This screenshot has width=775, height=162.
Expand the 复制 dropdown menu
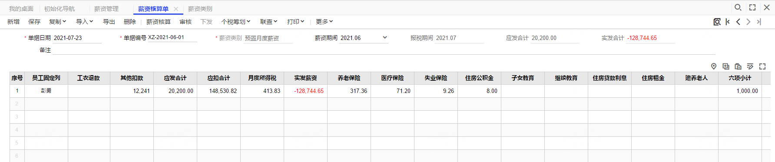pyautogui.click(x=57, y=22)
